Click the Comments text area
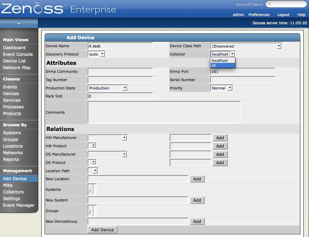309x237 pixels. [x=164, y=112]
